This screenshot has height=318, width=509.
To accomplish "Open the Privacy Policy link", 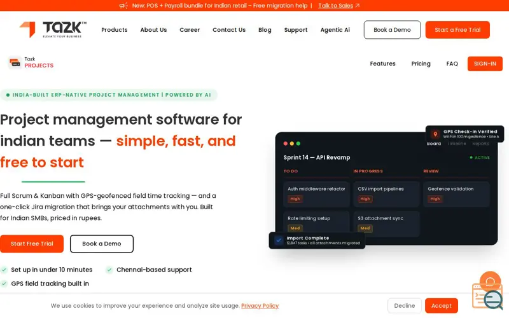I will tap(260, 306).
